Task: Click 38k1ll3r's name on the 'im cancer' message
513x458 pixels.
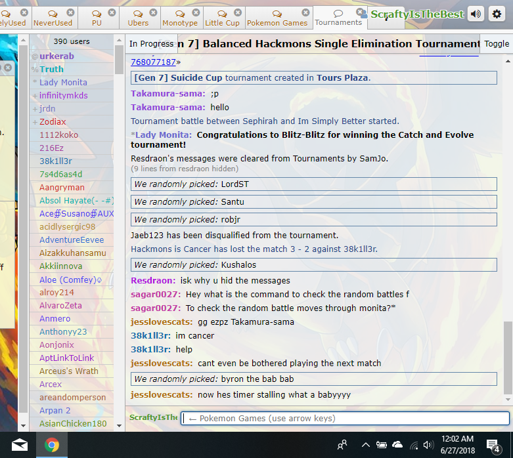Action: tap(150, 336)
